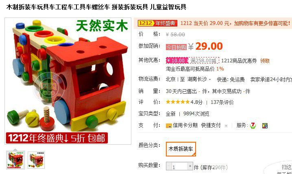Click the main wooden toy truck image

coord(68,81)
